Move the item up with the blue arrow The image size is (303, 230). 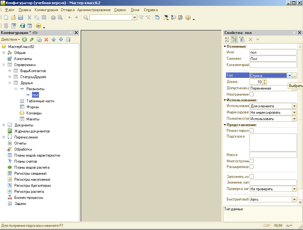tap(53, 39)
